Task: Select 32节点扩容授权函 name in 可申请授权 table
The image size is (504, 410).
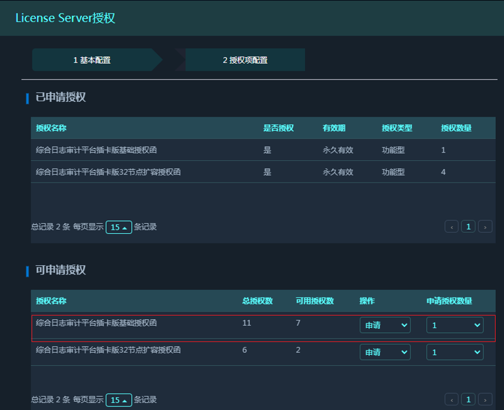Action: pos(108,350)
